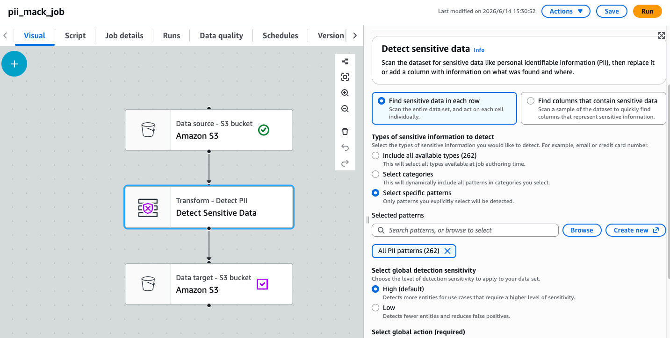Remove the All PII patterns (262) tag
Viewport: 670px width, 338px height.
pyautogui.click(x=447, y=251)
